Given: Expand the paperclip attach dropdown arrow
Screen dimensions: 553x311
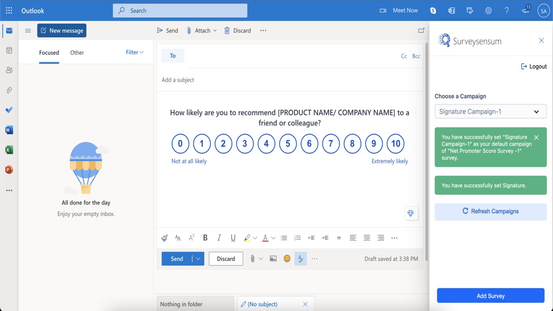Looking at the screenshot, I should 261,259.
